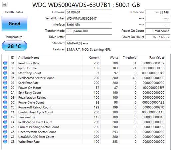The width and height of the screenshot is (171, 150).
Task: Click the Threshold column header
Action: click(130, 58)
